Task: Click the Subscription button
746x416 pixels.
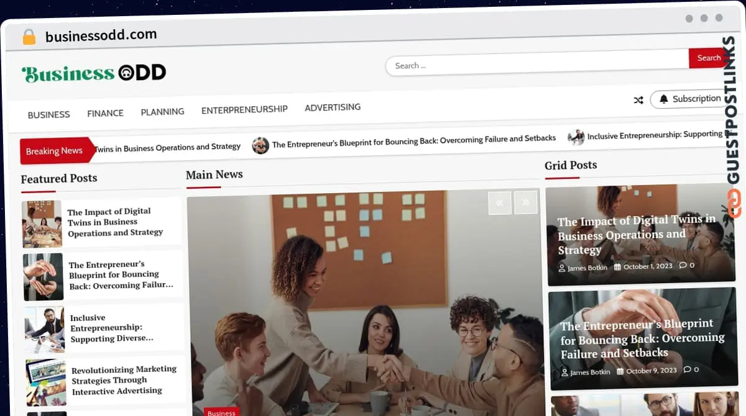Action: pos(690,99)
